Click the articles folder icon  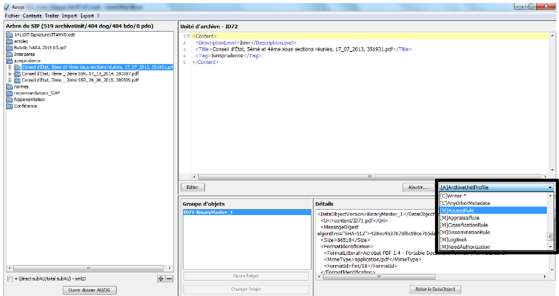tap(9, 41)
